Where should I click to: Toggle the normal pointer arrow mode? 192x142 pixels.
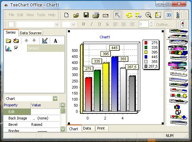(x=117, y=15)
